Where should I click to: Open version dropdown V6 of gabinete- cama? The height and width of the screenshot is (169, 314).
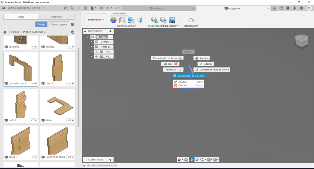pyautogui.click(x=34, y=83)
